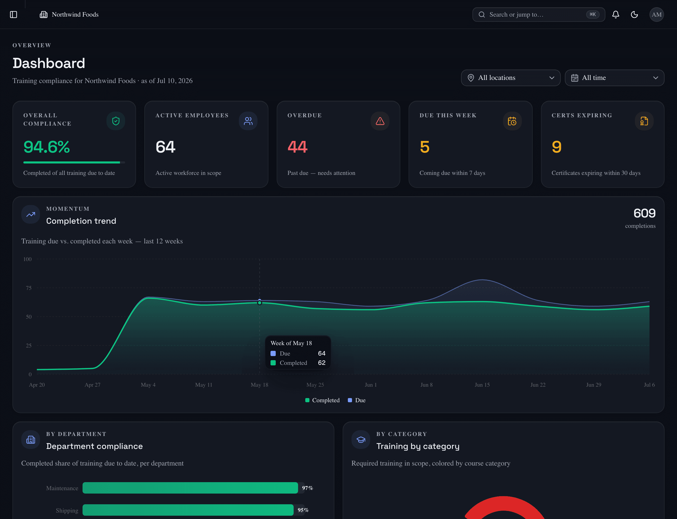This screenshot has width=677, height=519.
Task: Toggle the Due legend entry
Action: tap(357, 400)
